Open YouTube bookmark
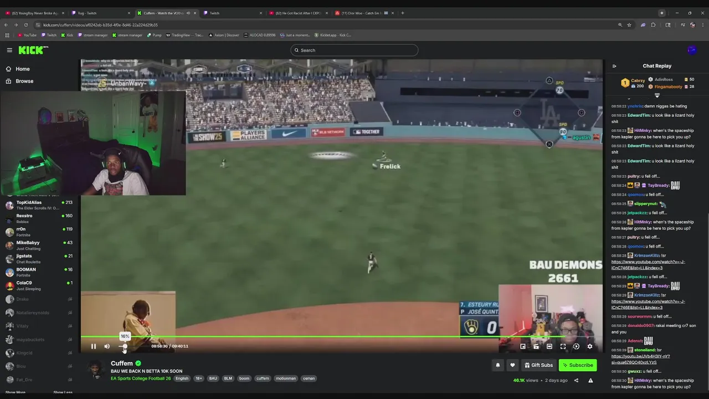 coord(27,35)
